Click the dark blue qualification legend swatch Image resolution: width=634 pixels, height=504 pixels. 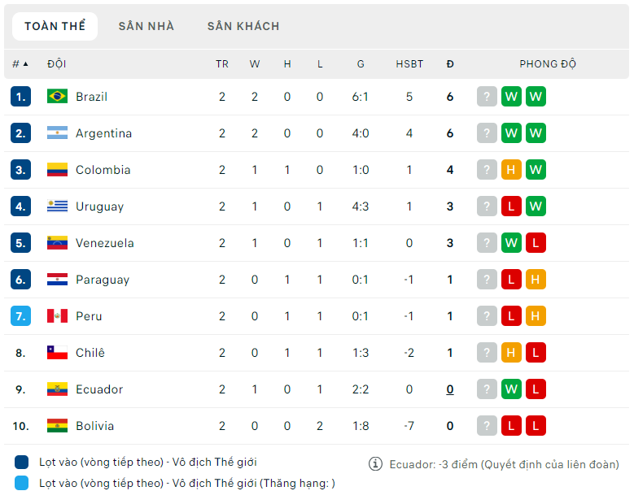pos(22,463)
